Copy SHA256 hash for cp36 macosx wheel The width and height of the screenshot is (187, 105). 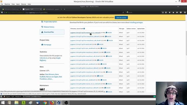[x=109, y=84]
